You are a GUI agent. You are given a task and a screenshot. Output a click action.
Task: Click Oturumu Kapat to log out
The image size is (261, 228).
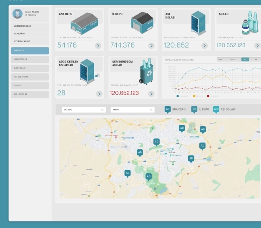30,41
